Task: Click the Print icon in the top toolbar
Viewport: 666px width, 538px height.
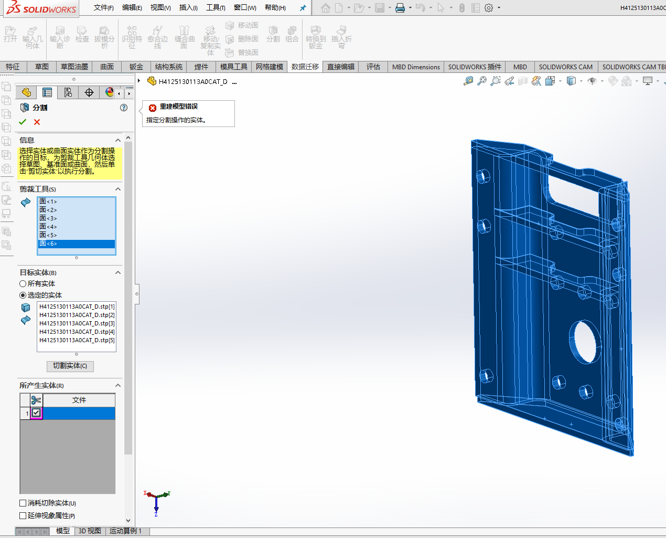Action: point(400,8)
